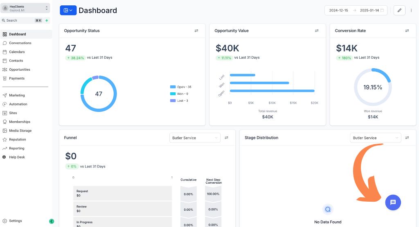Open Opportunity Value filter settings icon
The width and height of the screenshot is (419, 227).
(317, 31)
